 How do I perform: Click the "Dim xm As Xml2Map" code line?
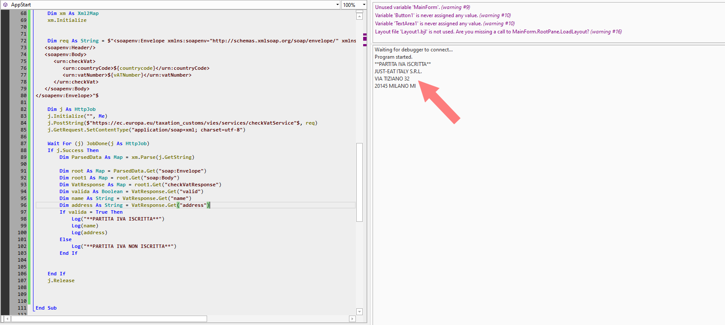tap(73, 13)
